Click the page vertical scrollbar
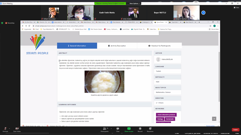Image resolution: width=241 pixels, height=135 pixels. point(219,77)
